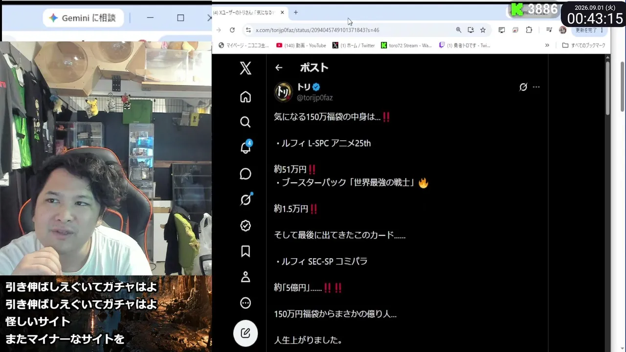The width and height of the screenshot is (626, 352).
Task: Open X home from the X logo
Action: pyautogui.click(x=246, y=68)
